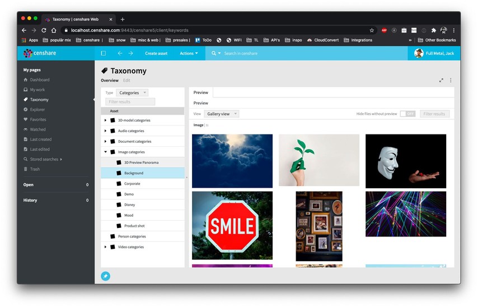
Task: Expand the Video categories tree node
Action: point(106,246)
